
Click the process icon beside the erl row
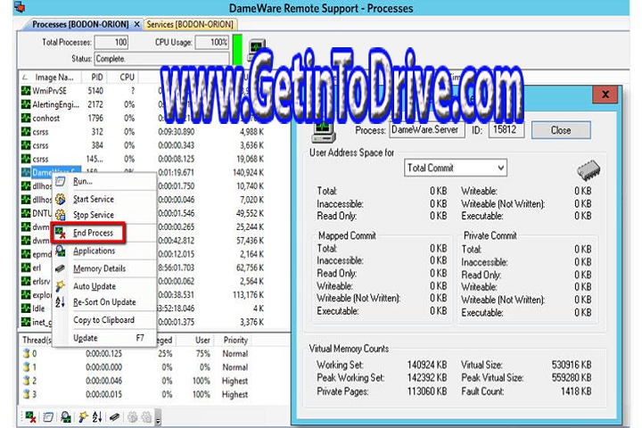point(26,267)
